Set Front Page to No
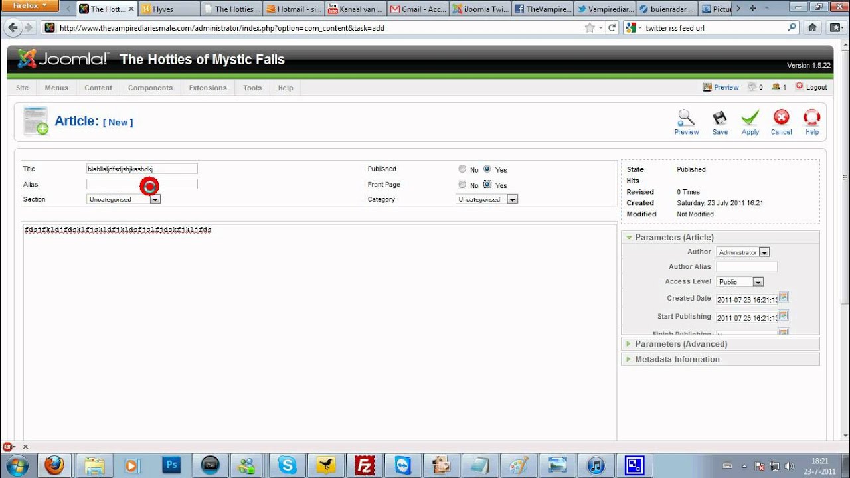 tap(462, 185)
